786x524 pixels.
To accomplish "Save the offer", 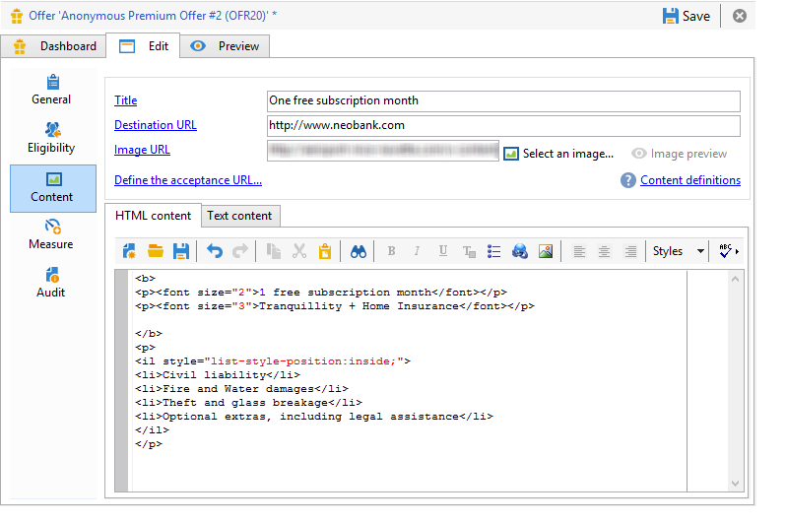I will (x=687, y=16).
